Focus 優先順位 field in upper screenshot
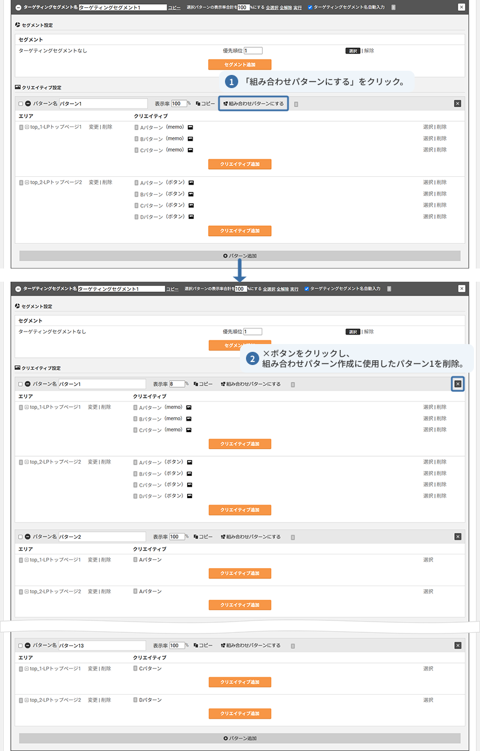Viewport: 480px width, 751px height. click(253, 51)
